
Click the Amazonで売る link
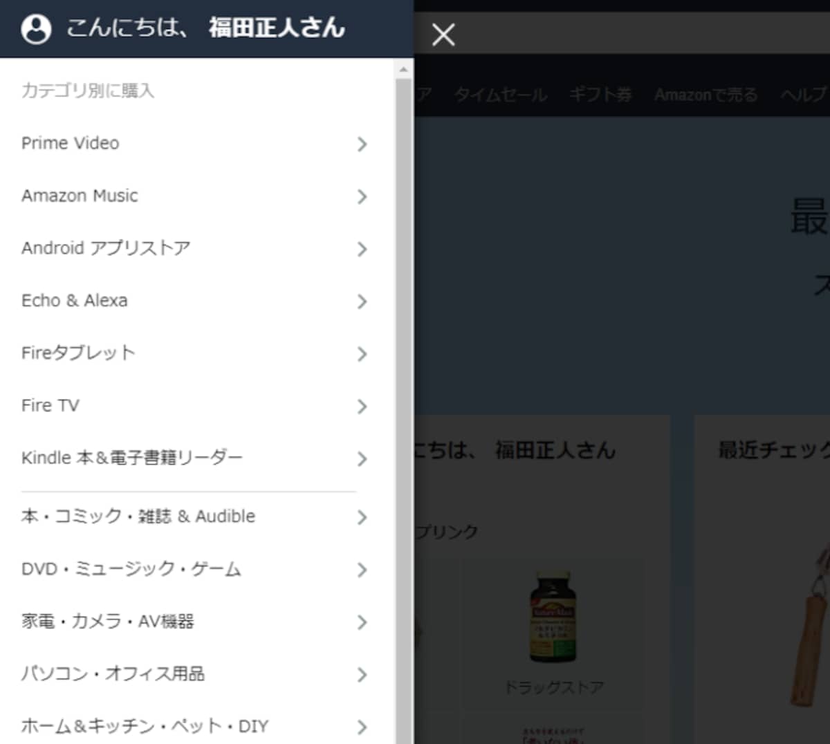click(706, 95)
